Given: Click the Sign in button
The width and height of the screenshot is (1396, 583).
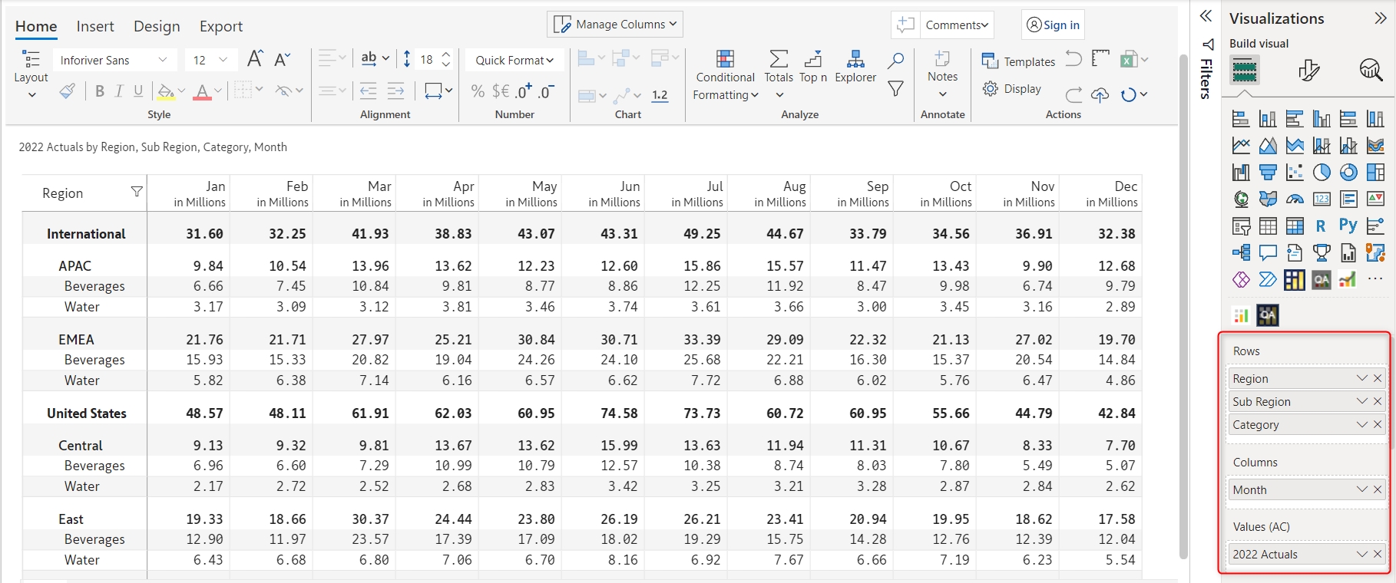Looking at the screenshot, I should [x=1053, y=25].
